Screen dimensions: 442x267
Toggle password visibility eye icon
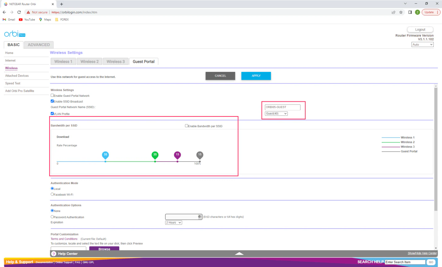point(199,217)
